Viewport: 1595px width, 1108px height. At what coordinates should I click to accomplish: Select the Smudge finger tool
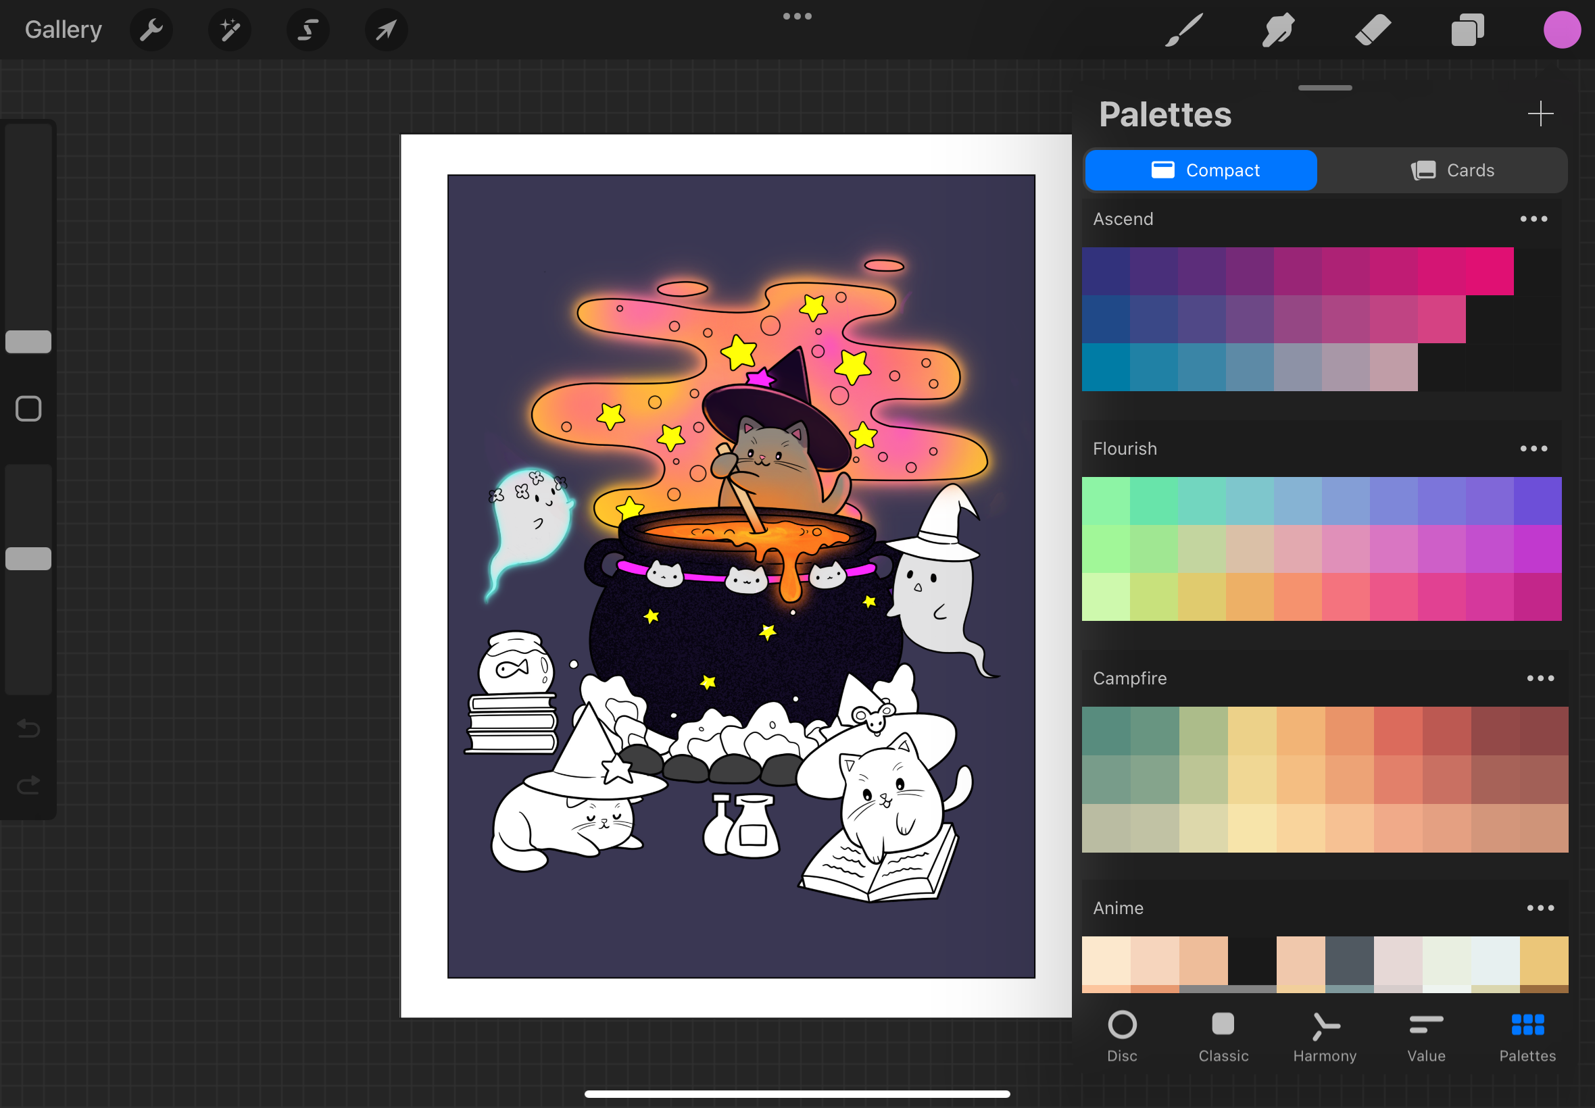1277,30
